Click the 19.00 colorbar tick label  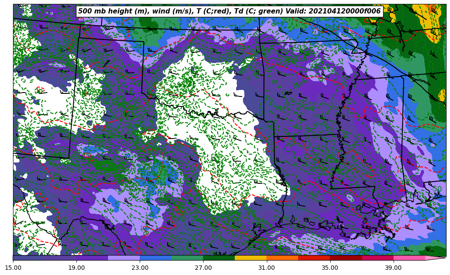tap(76, 268)
